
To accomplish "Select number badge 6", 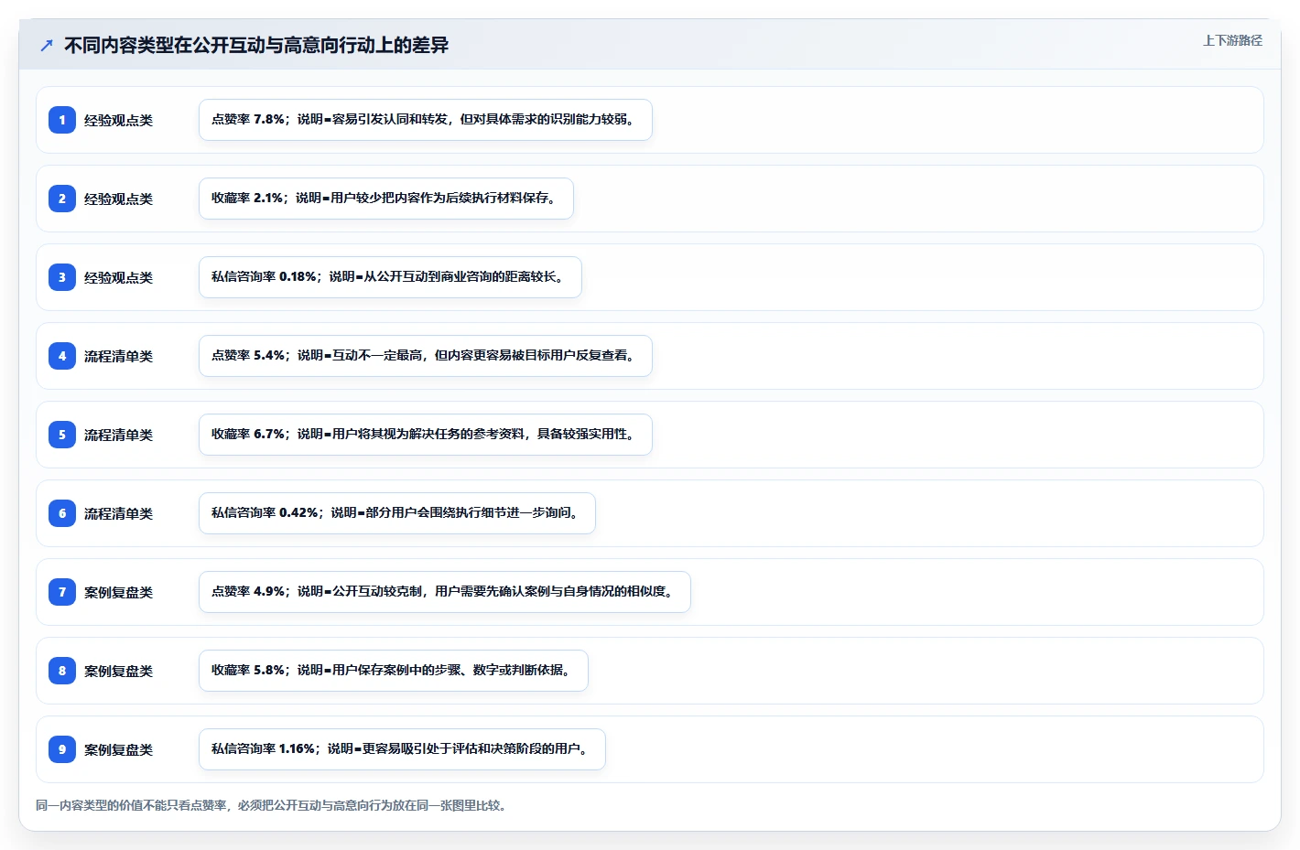I will [62, 513].
